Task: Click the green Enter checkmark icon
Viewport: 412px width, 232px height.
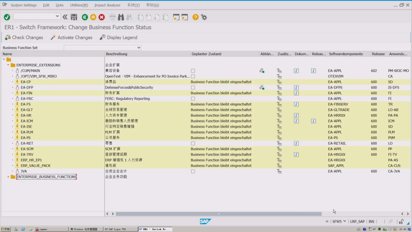Action: (7, 17)
